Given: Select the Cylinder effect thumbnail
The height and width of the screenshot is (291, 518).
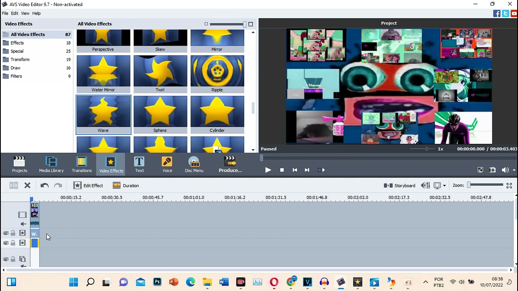Looking at the screenshot, I should pyautogui.click(x=217, y=115).
